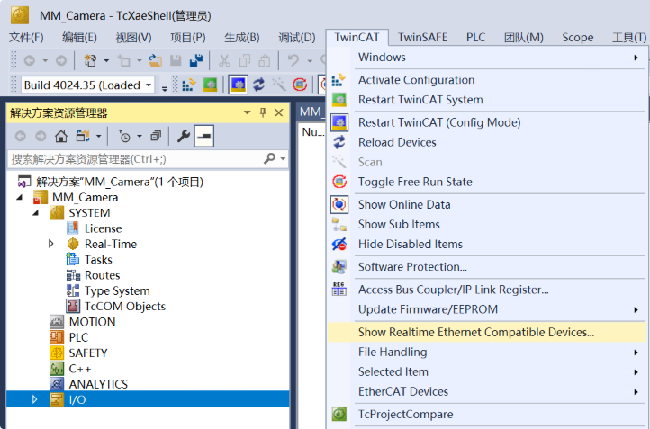650x429 pixels.
Task: Click the Reload Devices toolbar icon
Action: click(258, 85)
